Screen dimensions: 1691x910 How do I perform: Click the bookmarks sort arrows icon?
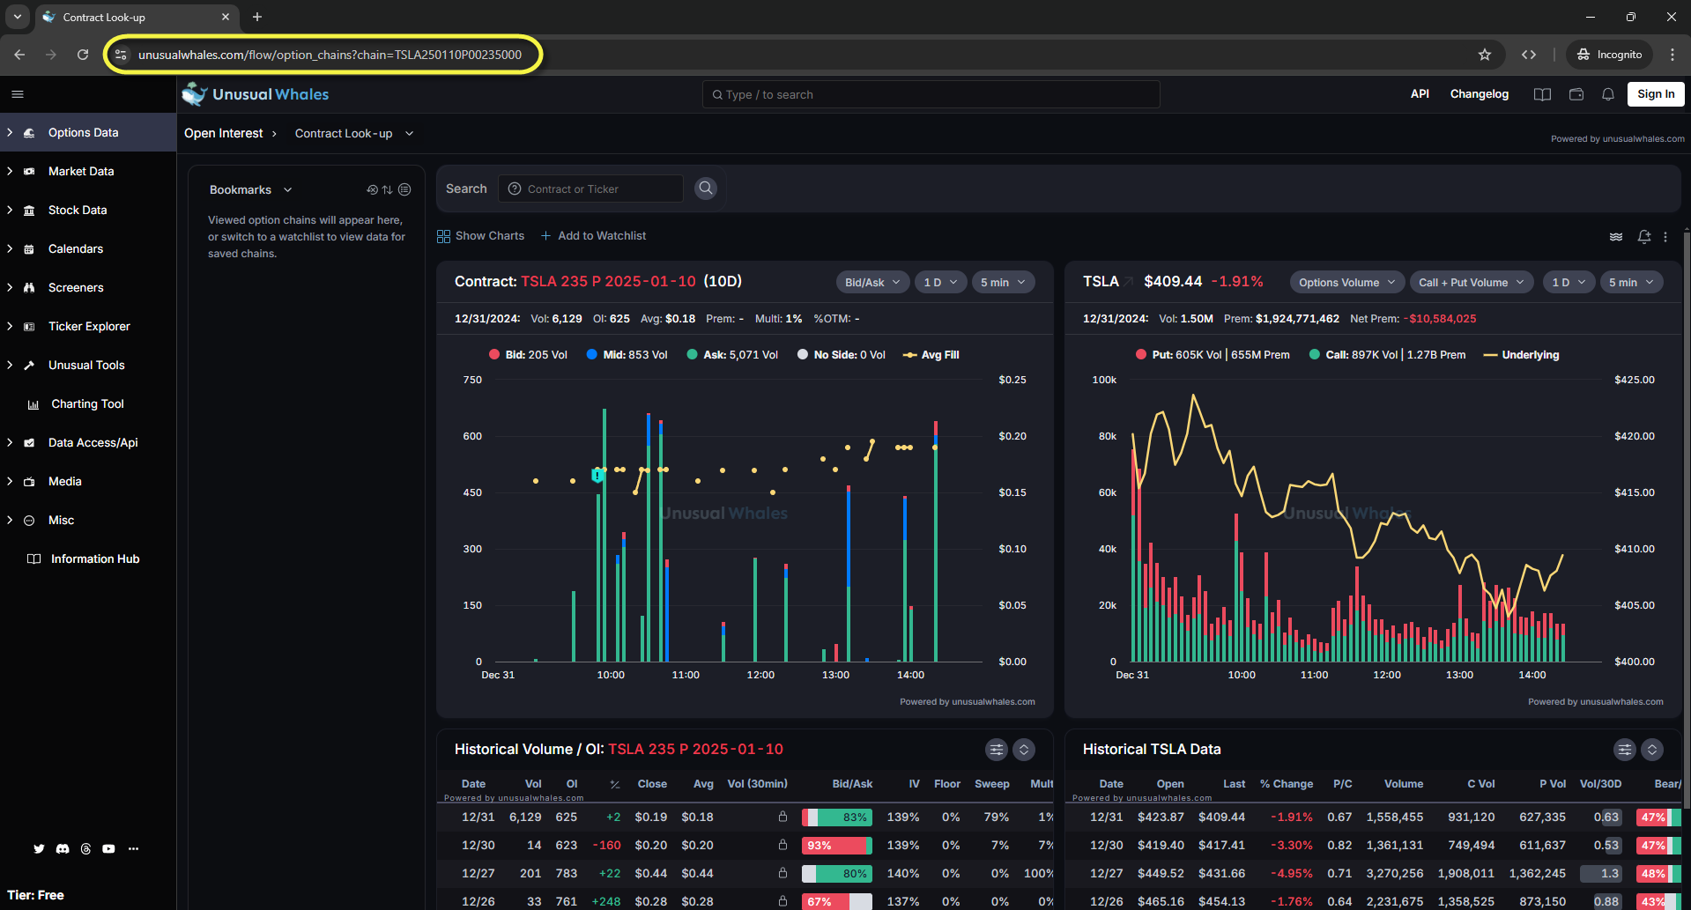pyautogui.click(x=388, y=190)
